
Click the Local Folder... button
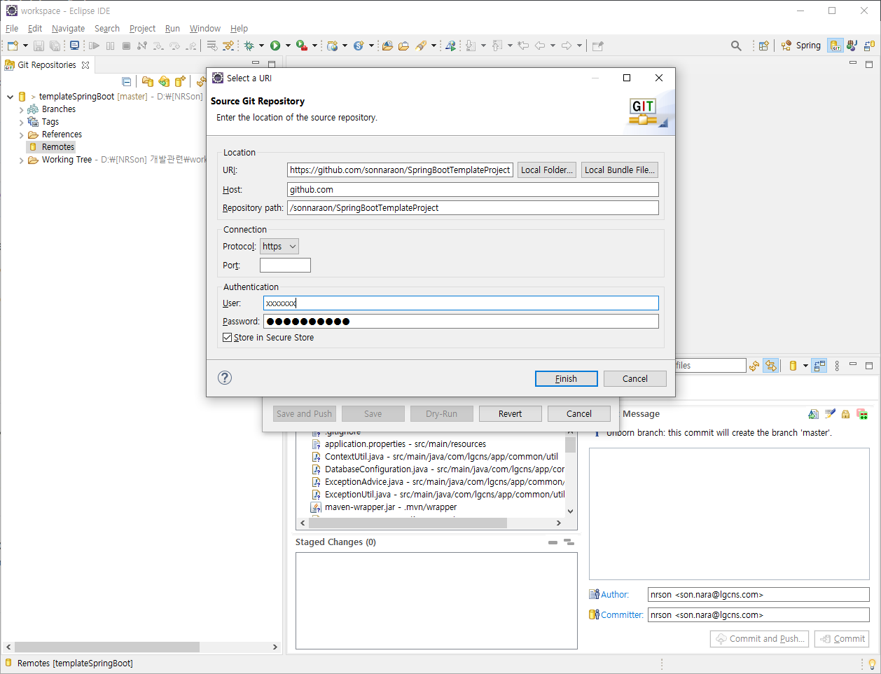(x=547, y=170)
